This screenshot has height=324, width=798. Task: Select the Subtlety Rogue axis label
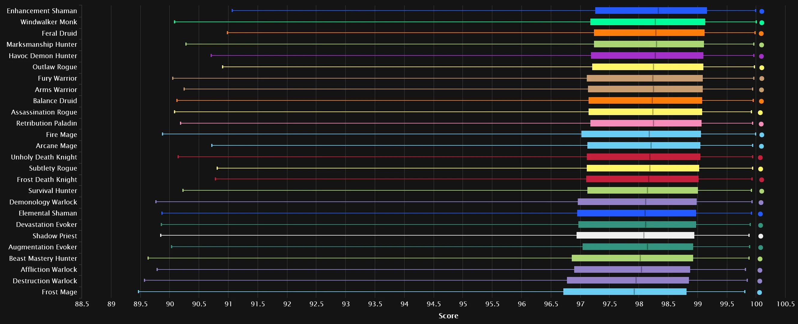(53, 168)
